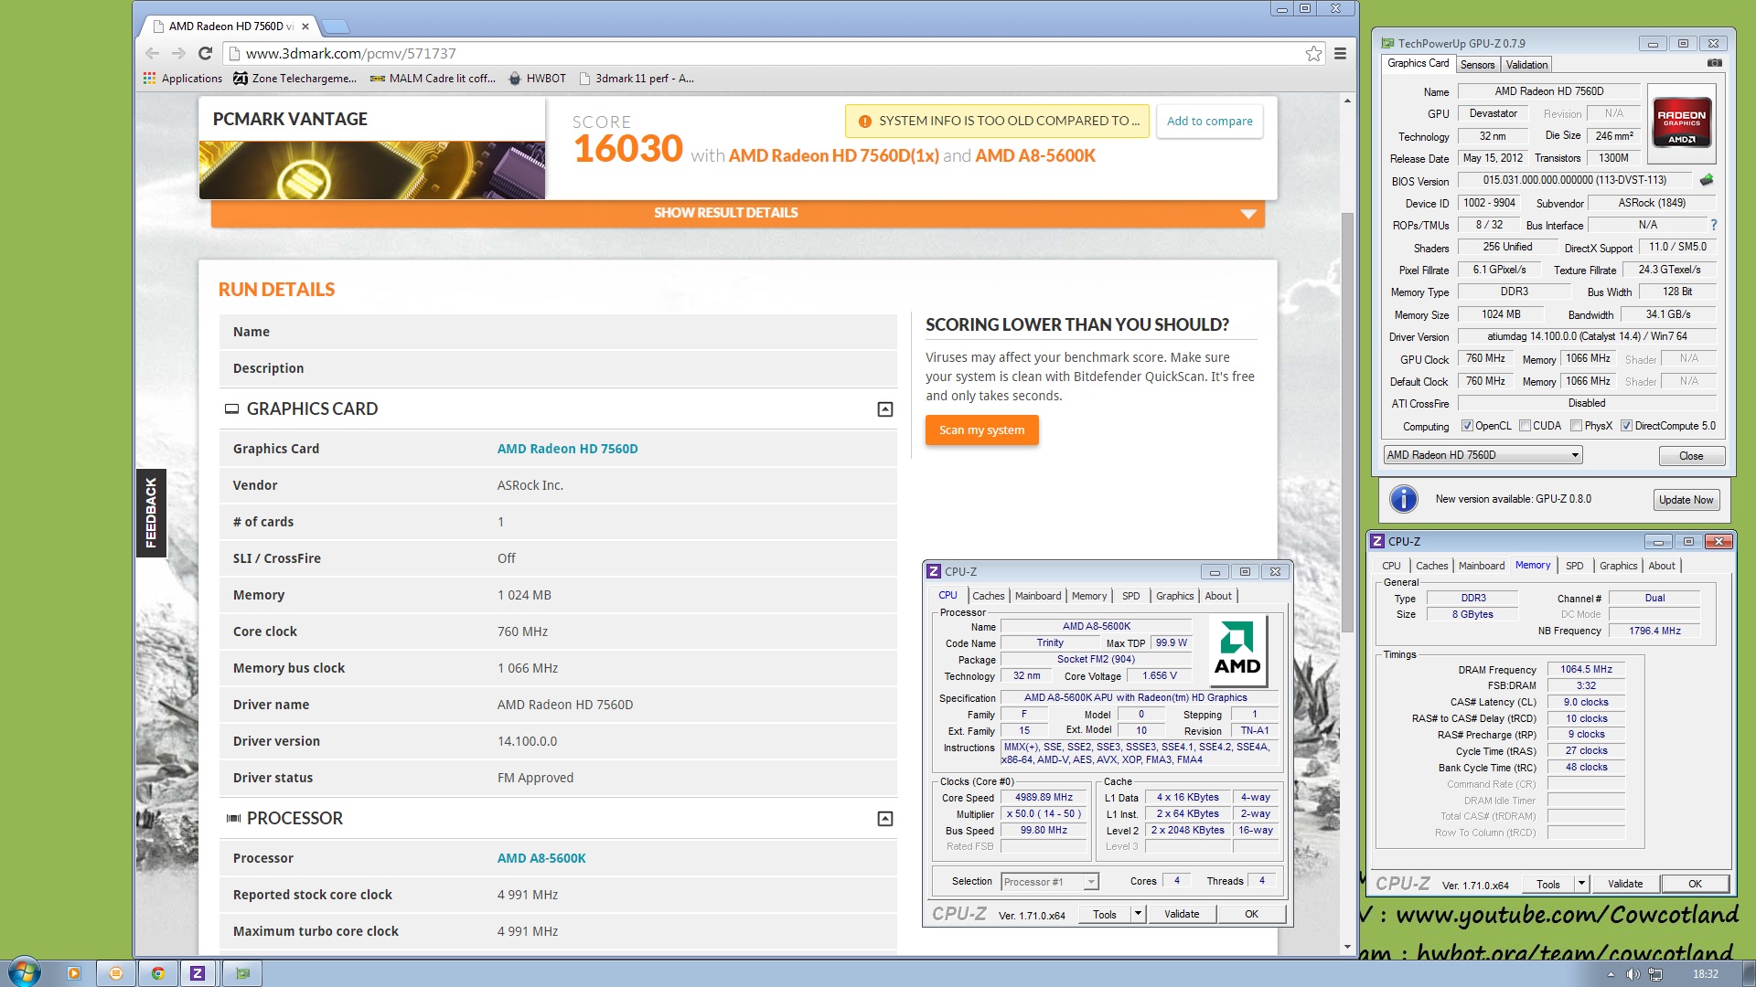Toggle the DirectCompute 5.0 checkbox in GPU-Z

[1626, 426]
